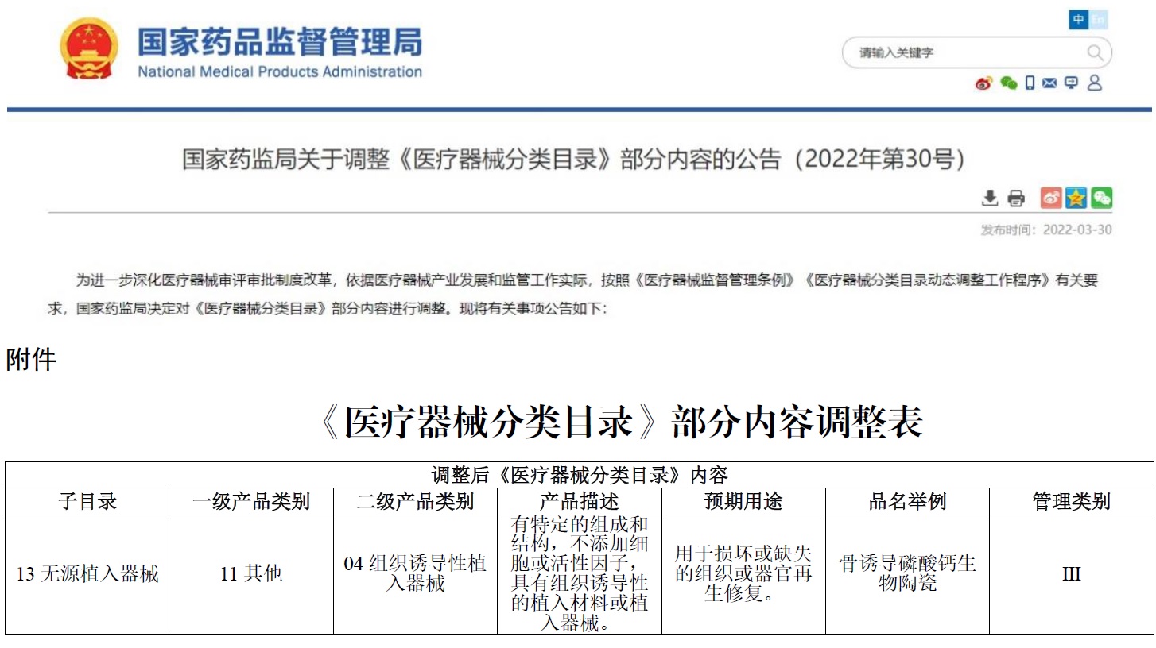Screen dimensions: 1156x648
Task: Open the official WeChat icon beside the phone icon
Action: coord(1009,83)
